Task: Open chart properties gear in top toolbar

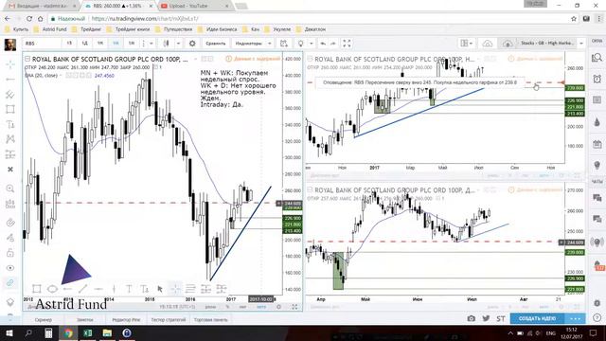Action: 192,44
